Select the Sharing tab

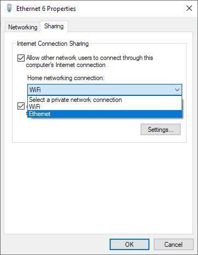tap(54, 26)
